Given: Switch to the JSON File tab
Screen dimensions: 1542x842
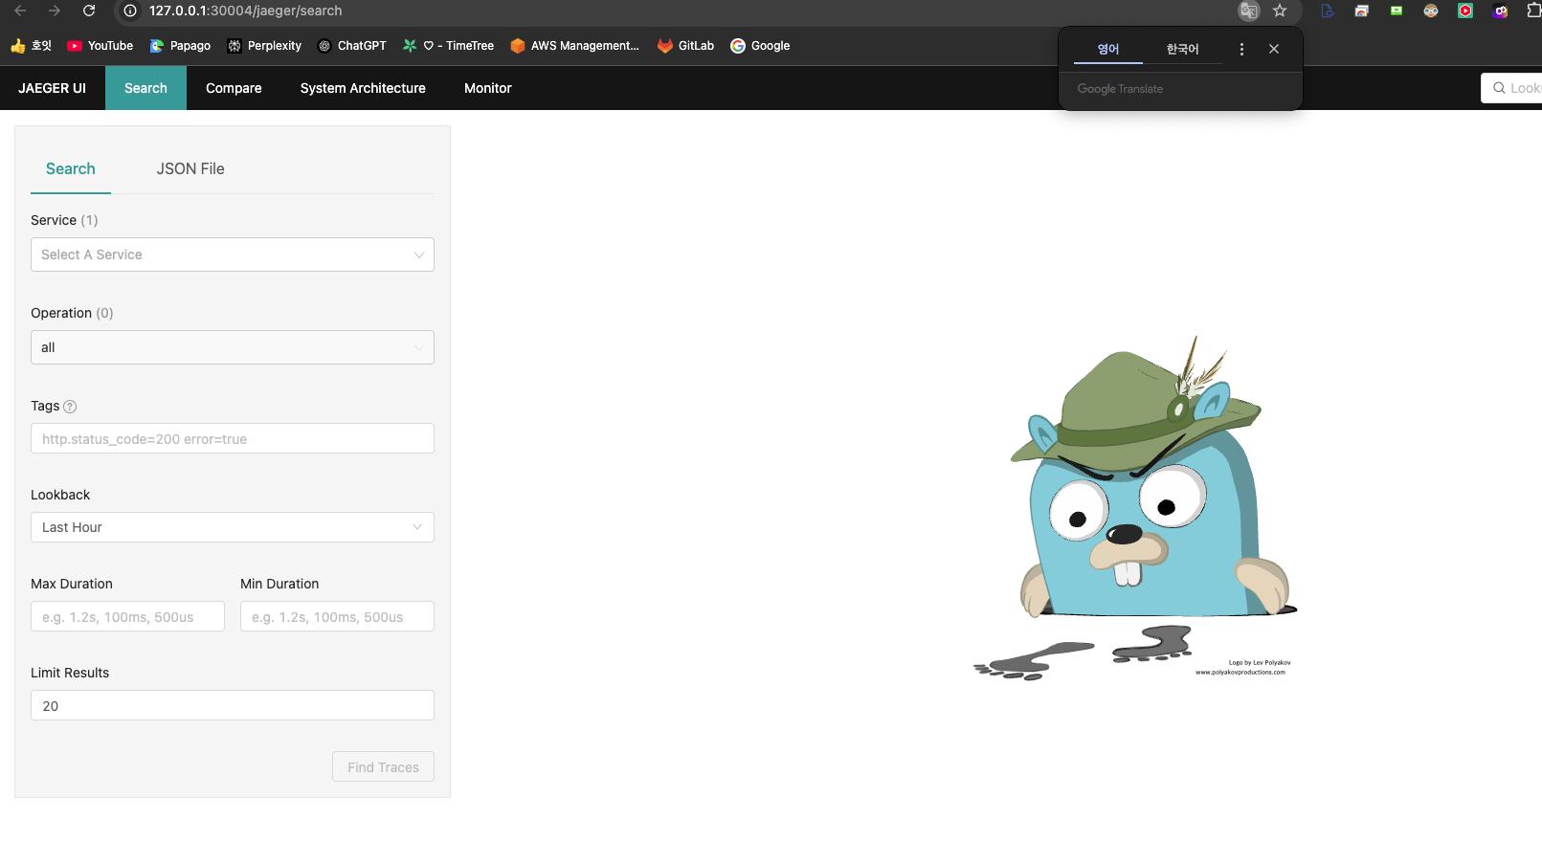Looking at the screenshot, I should point(190,168).
